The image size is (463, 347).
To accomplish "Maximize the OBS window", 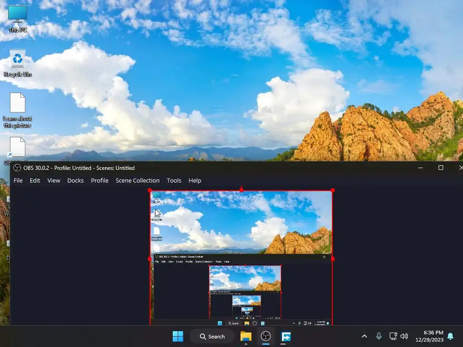I will 441,168.
